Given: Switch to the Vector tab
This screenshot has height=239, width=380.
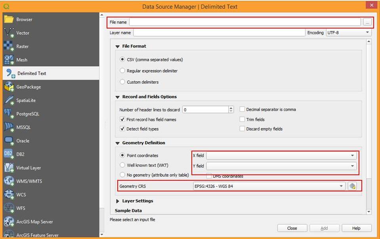Looking at the screenshot, I should point(51,33).
